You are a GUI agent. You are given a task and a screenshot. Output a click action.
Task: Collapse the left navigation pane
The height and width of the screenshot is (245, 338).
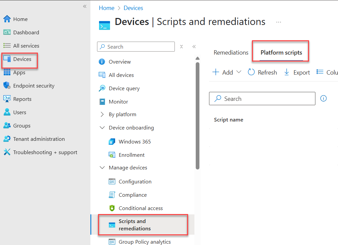[x=85, y=6]
